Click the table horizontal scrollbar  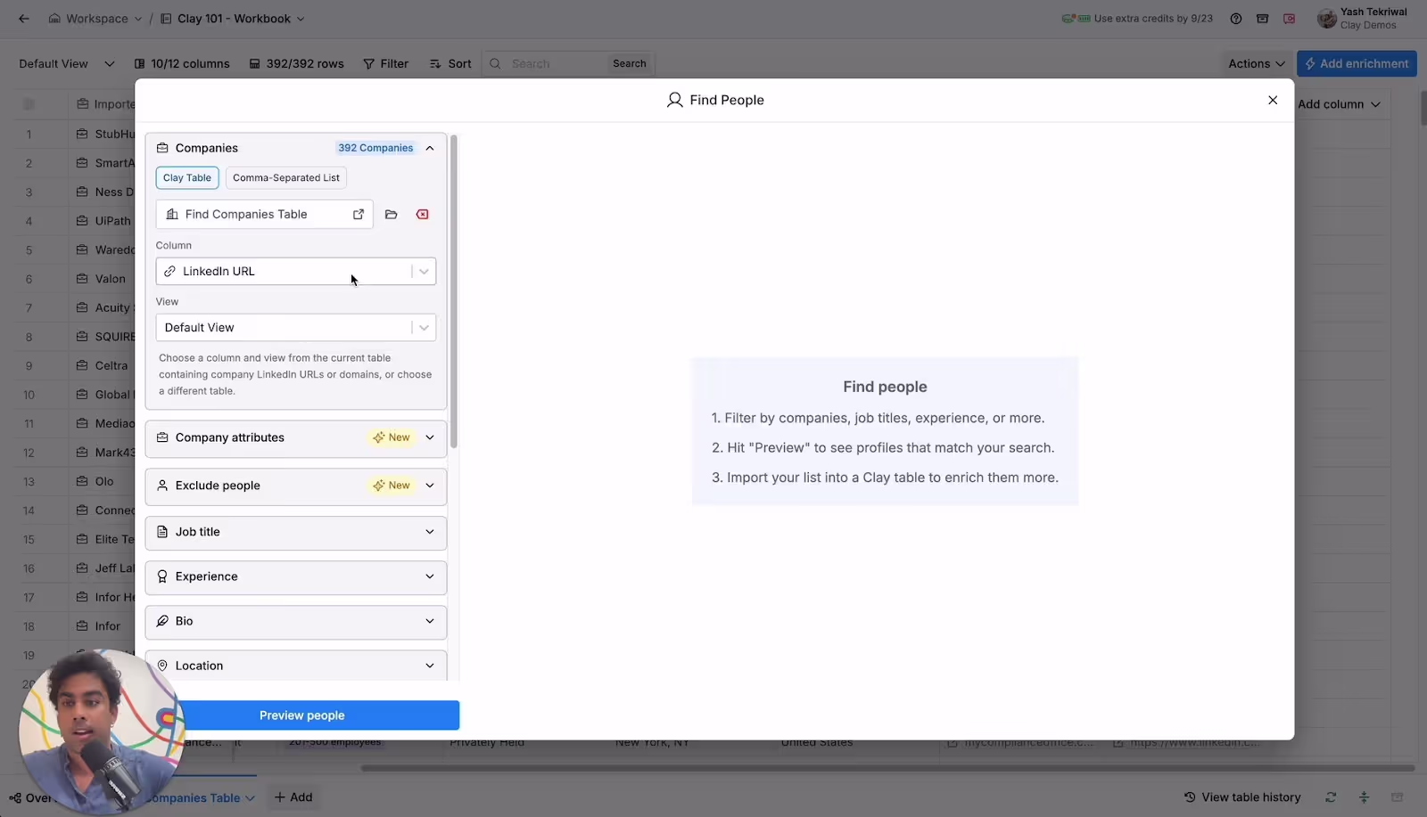(887, 768)
